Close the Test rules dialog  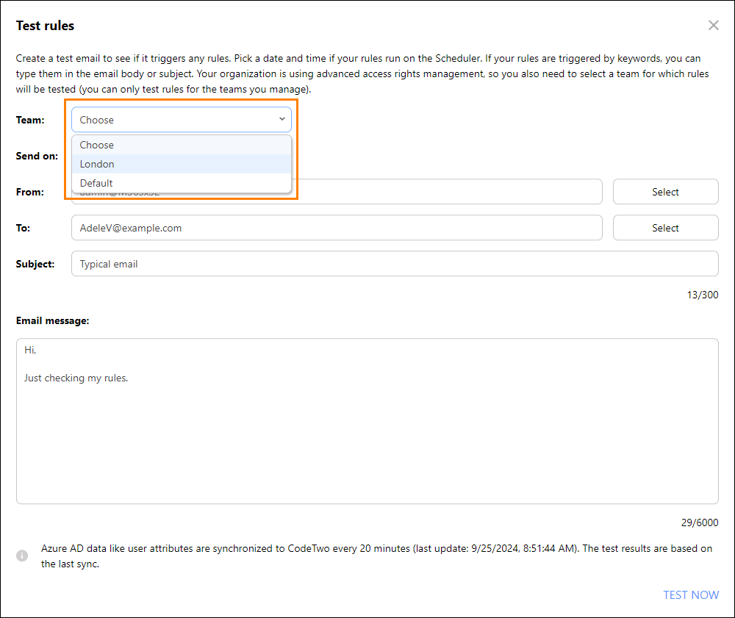[x=713, y=25]
